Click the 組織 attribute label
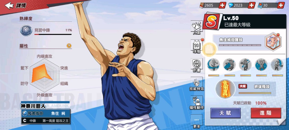Image resolution: width=289 pixels, height=130 pixels. click(64, 84)
